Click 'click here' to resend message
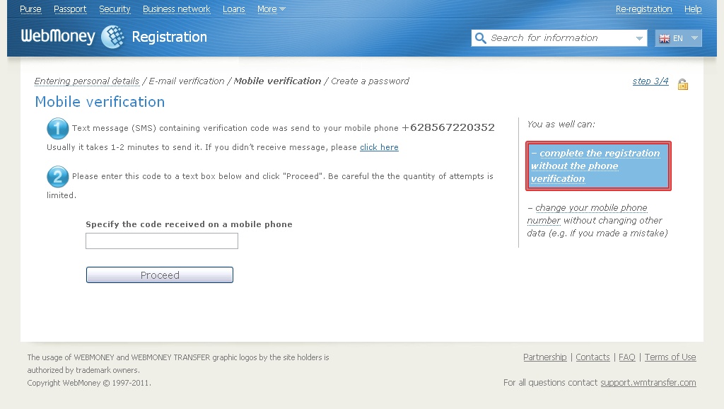 (379, 147)
